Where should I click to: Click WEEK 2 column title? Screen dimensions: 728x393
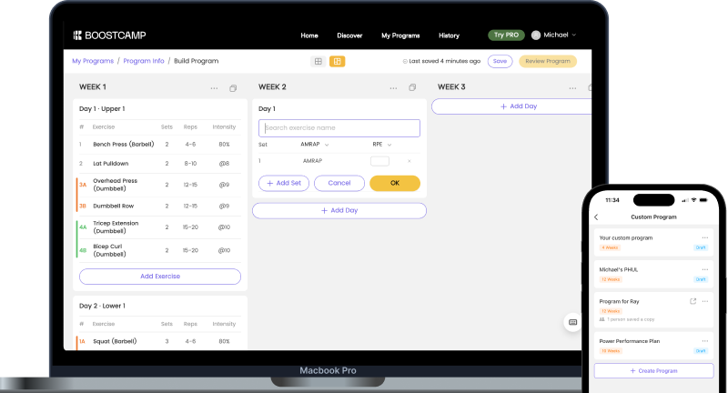pyautogui.click(x=272, y=87)
